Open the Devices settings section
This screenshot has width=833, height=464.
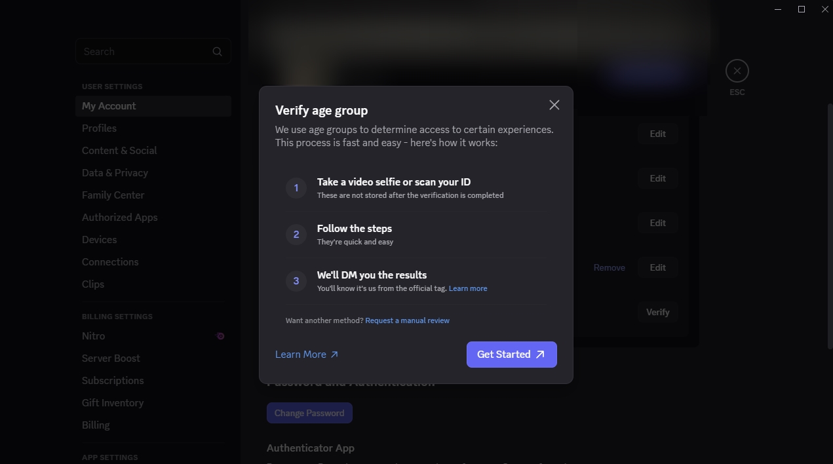pos(99,239)
